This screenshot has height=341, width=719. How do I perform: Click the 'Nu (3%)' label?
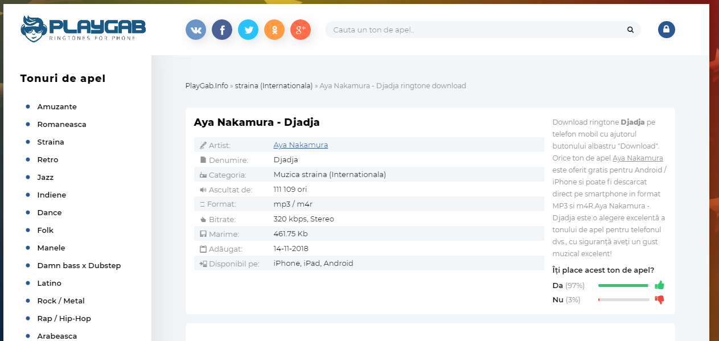click(566, 300)
